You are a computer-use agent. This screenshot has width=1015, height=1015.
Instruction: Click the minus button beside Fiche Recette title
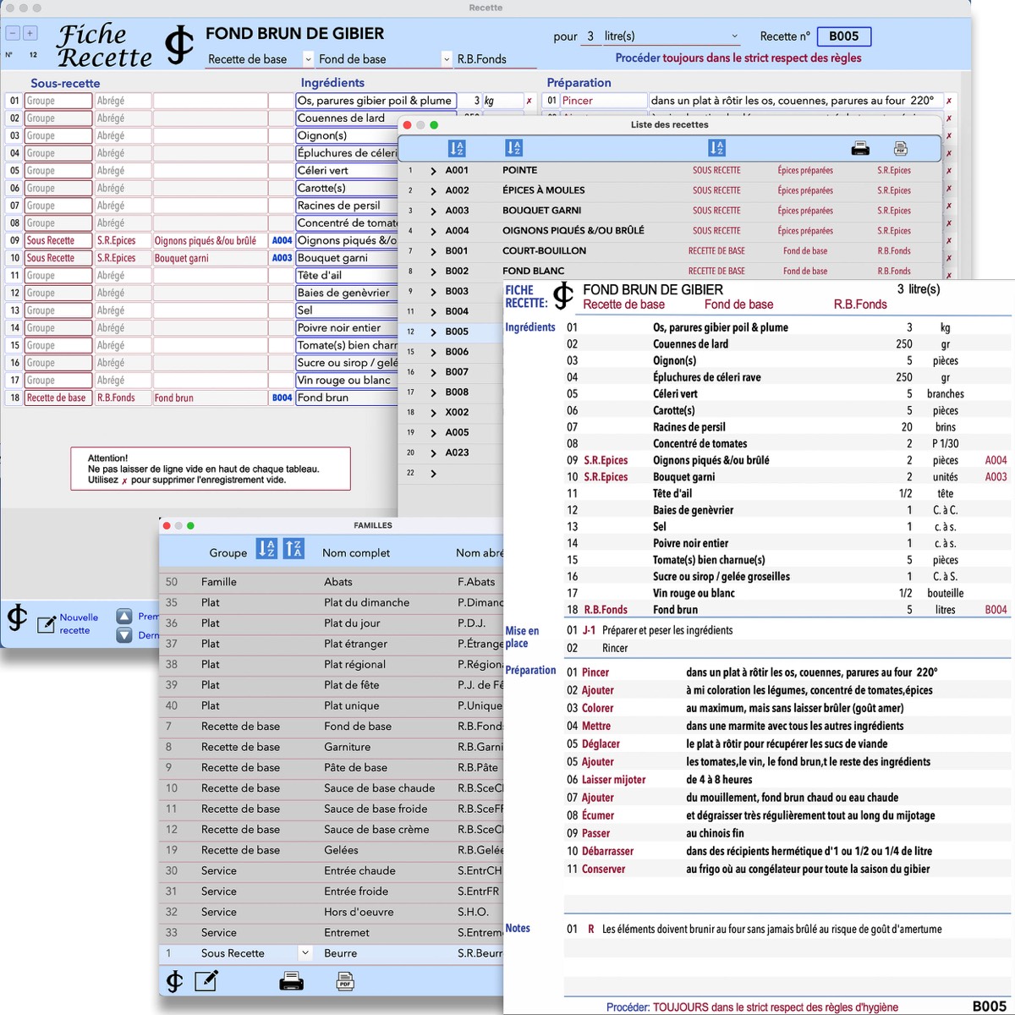pos(14,33)
